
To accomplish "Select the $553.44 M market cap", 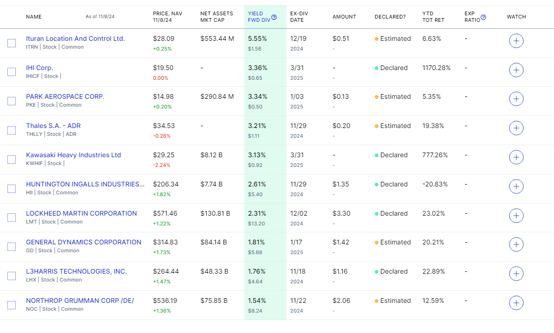I will 217,38.
